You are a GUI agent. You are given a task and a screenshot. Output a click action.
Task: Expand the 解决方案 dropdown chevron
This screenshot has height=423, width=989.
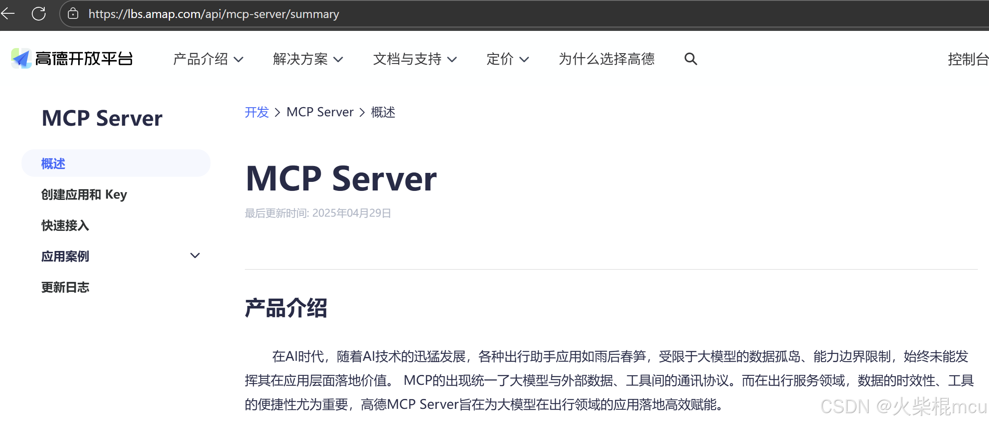tap(339, 60)
